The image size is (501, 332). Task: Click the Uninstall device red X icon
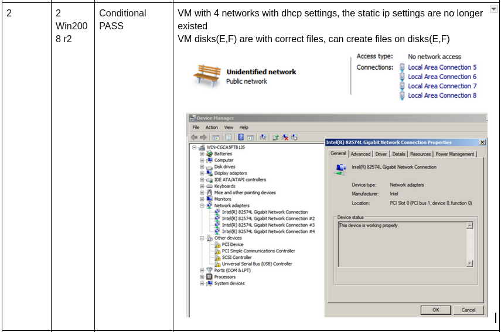coord(285,137)
